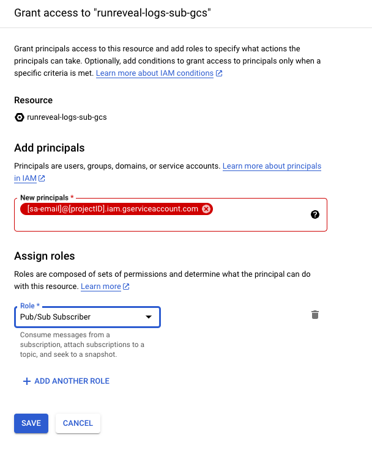Expand the Pub/Sub Subscriber dropdown arrow
The image size is (372, 457).
tap(148, 317)
